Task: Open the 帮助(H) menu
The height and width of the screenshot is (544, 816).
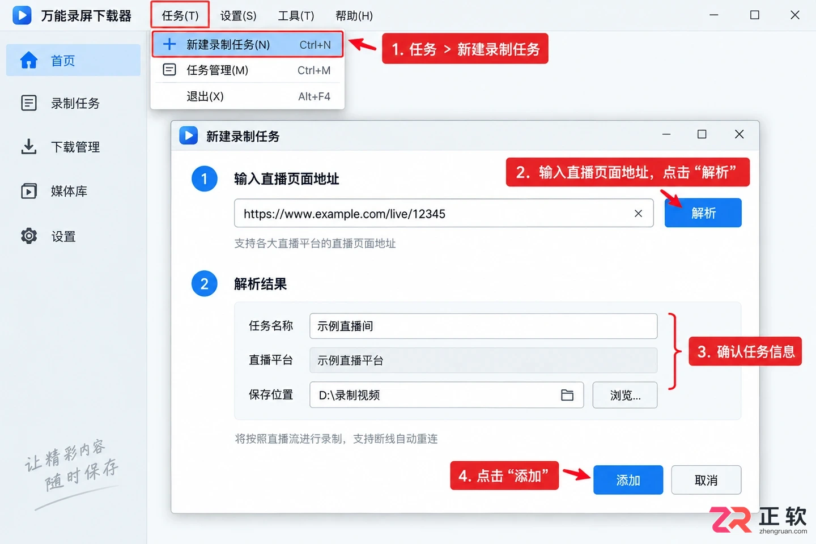Action: coord(354,16)
